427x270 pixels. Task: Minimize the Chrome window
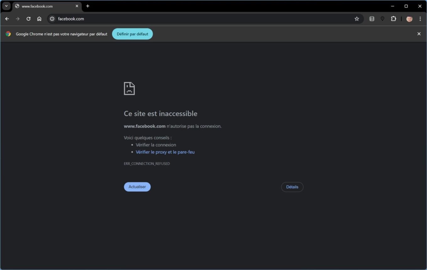click(x=392, y=6)
